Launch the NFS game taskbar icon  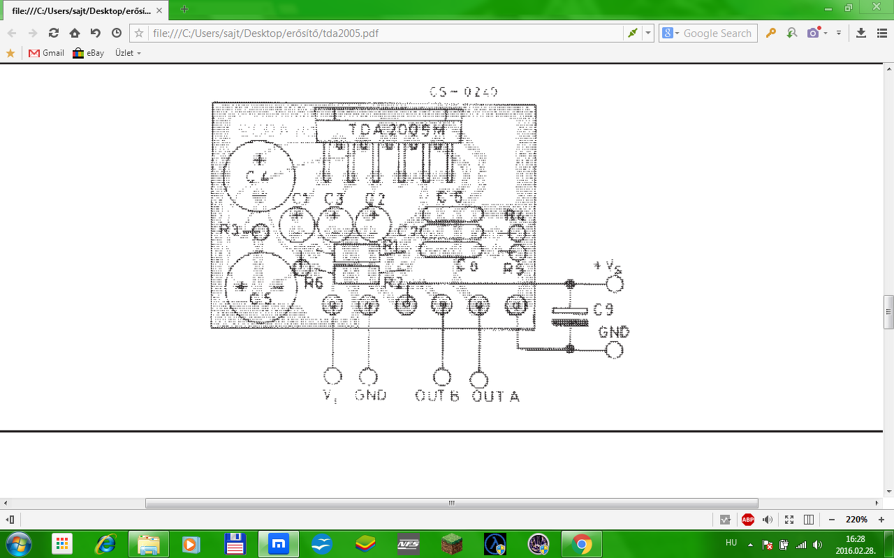pos(409,544)
